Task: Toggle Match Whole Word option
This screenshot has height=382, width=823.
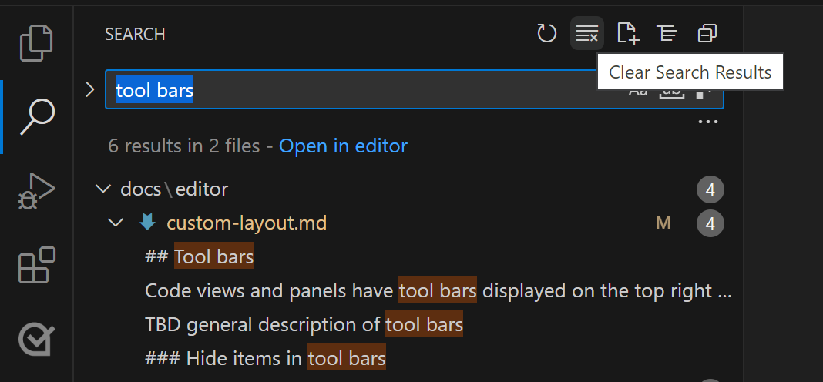Action: [671, 92]
